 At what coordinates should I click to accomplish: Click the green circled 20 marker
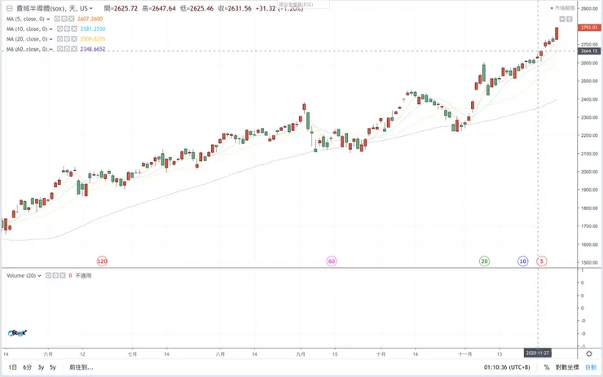click(x=484, y=261)
